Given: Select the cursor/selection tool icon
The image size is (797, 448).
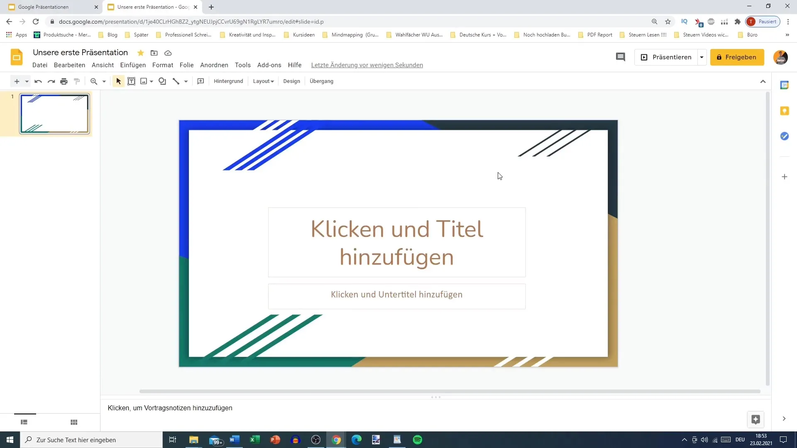Looking at the screenshot, I should click(118, 81).
